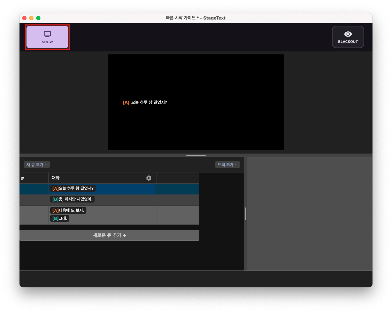Click the vertical scrollbar beside the cue list
Image resolution: width=392 pixels, height=313 pixels.
245,214
